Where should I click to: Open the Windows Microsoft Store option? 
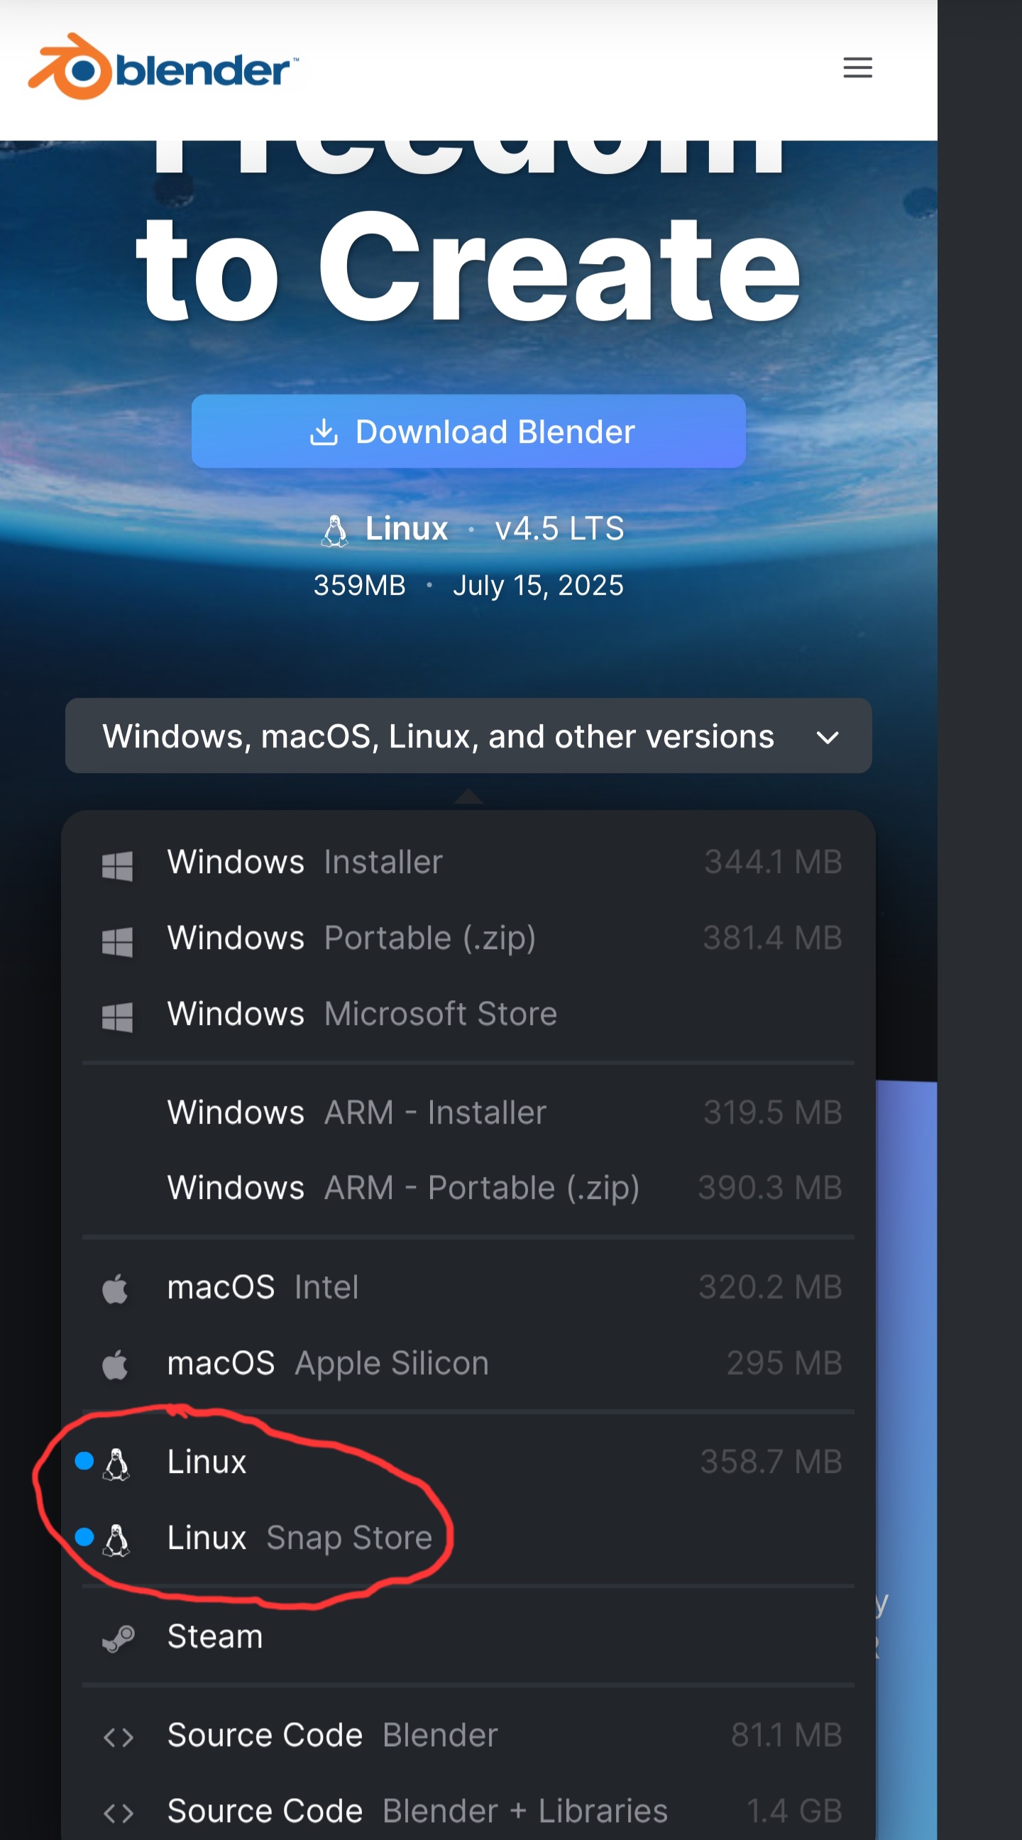[x=468, y=1014]
